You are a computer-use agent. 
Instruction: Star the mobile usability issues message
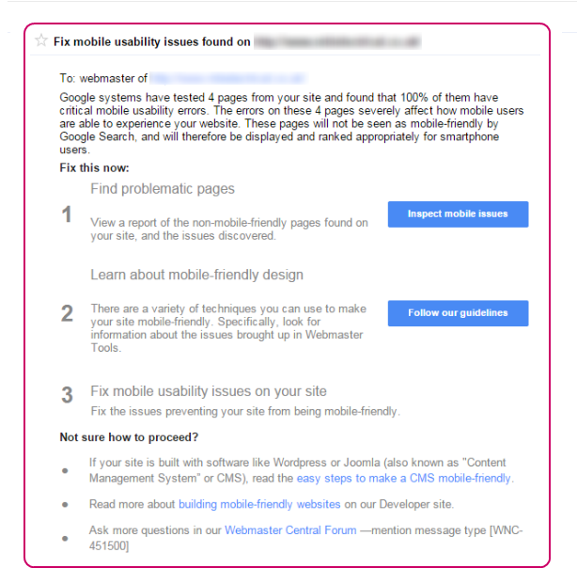point(41,40)
